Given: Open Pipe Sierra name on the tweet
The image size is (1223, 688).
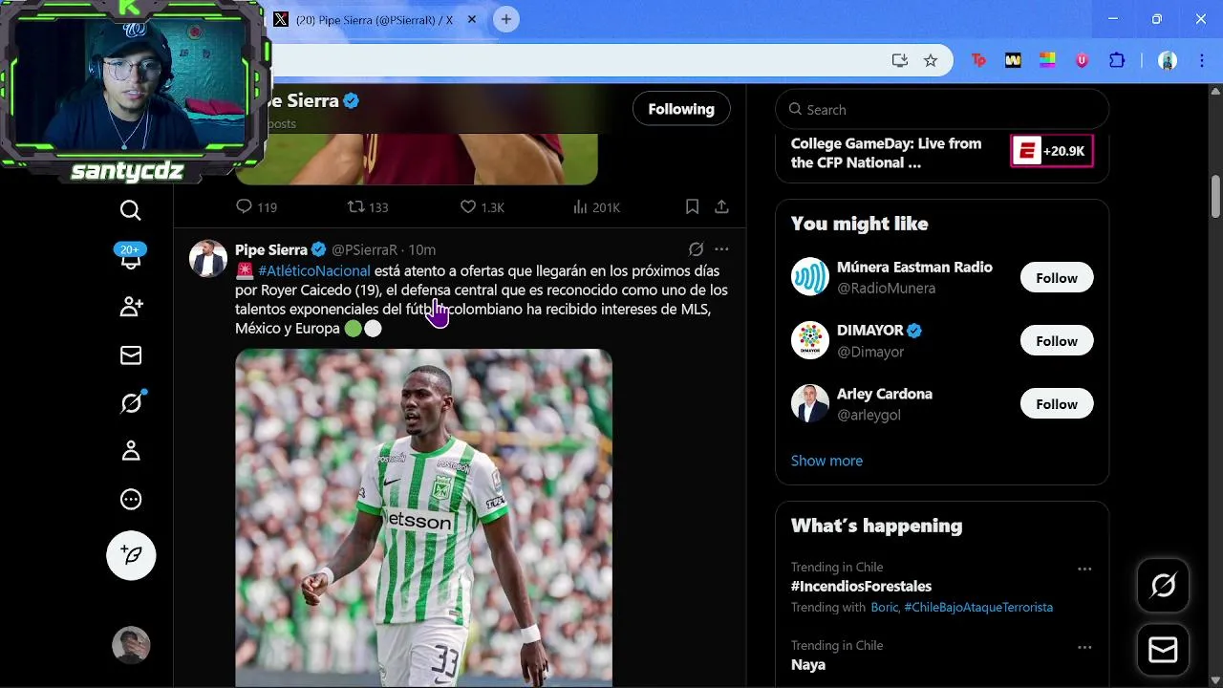Looking at the screenshot, I should (271, 249).
